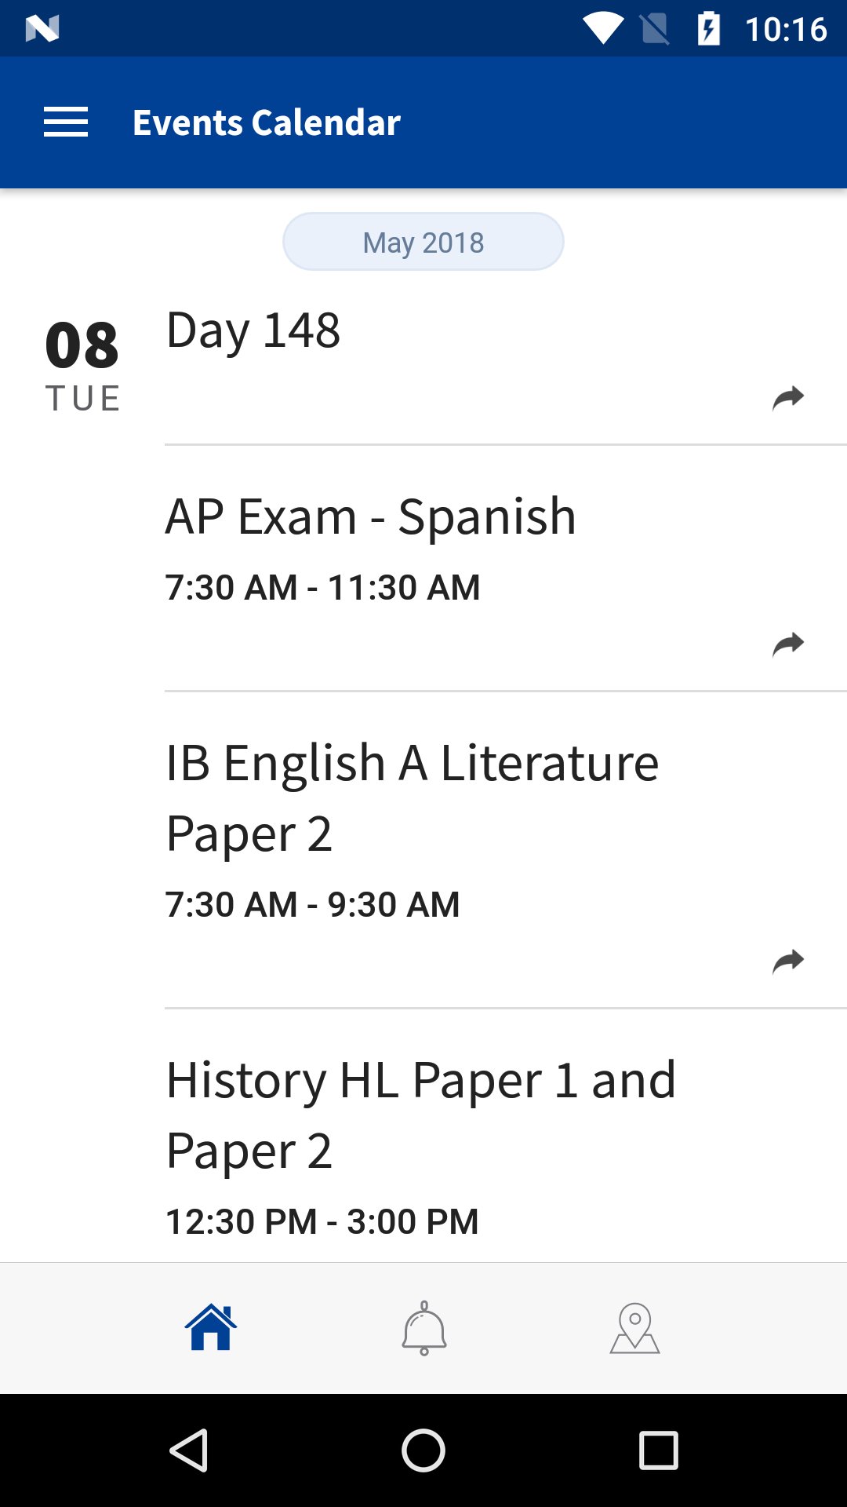Share the AP Exam - Spanish event

tap(787, 644)
